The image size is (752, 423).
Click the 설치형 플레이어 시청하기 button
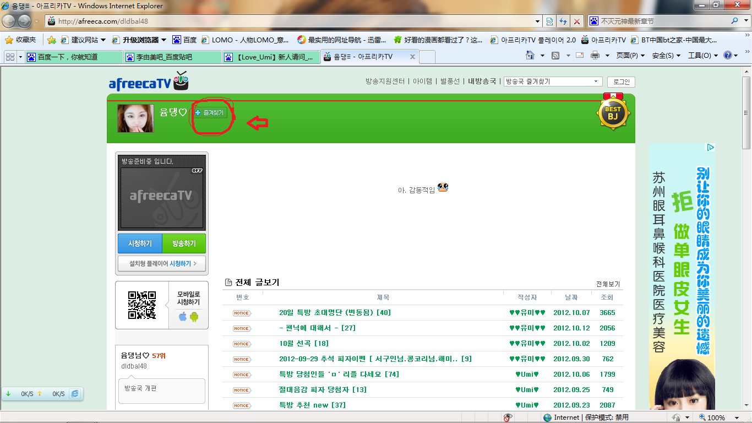162,263
